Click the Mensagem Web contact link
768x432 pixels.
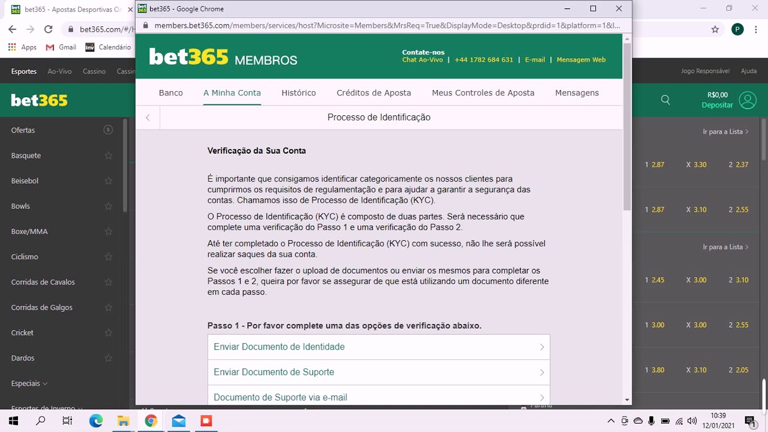pos(581,60)
